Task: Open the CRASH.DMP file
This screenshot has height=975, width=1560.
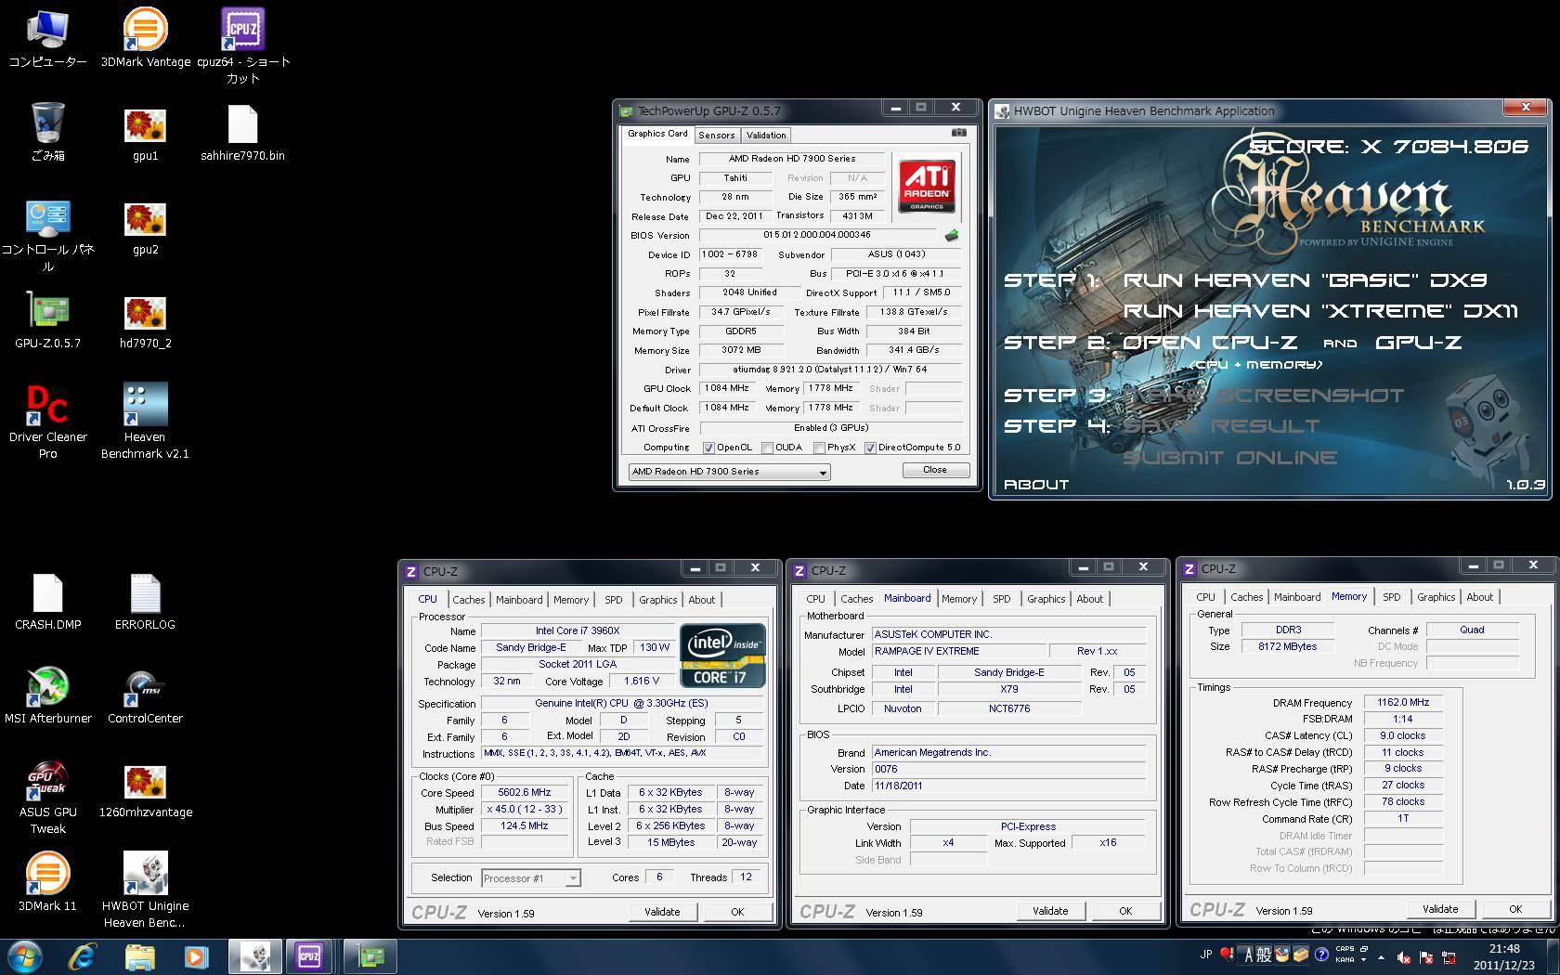Action: [x=47, y=602]
